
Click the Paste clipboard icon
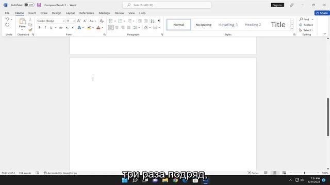click(22, 22)
